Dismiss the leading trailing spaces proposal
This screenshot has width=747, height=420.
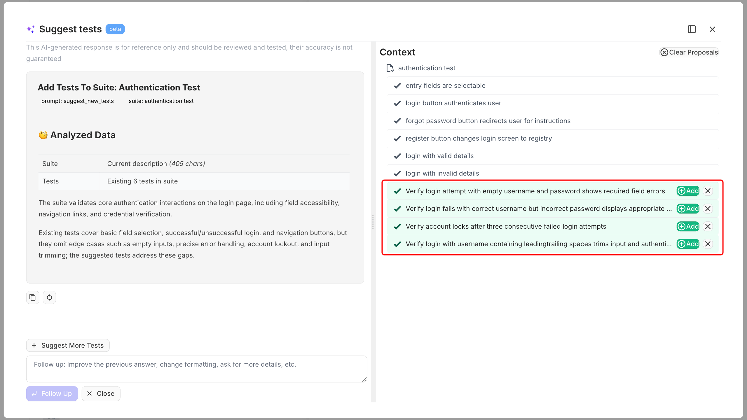[x=708, y=244]
